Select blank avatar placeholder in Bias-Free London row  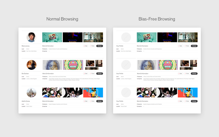(126, 65)
